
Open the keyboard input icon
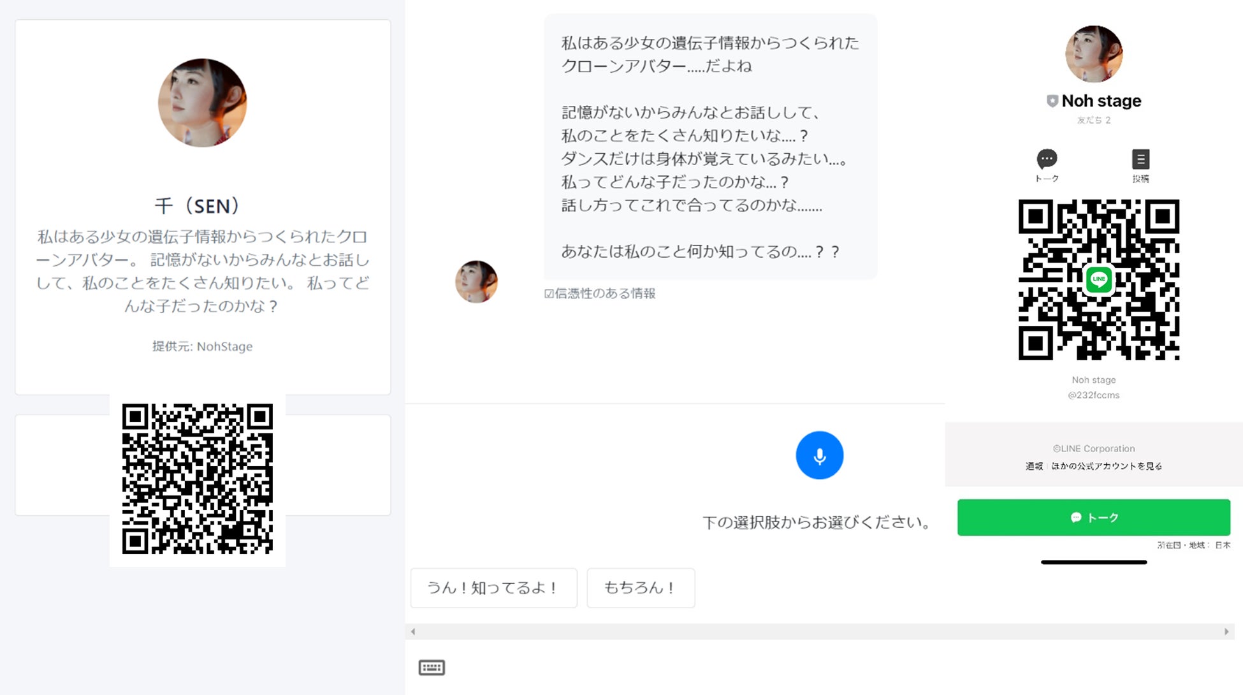(432, 668)
